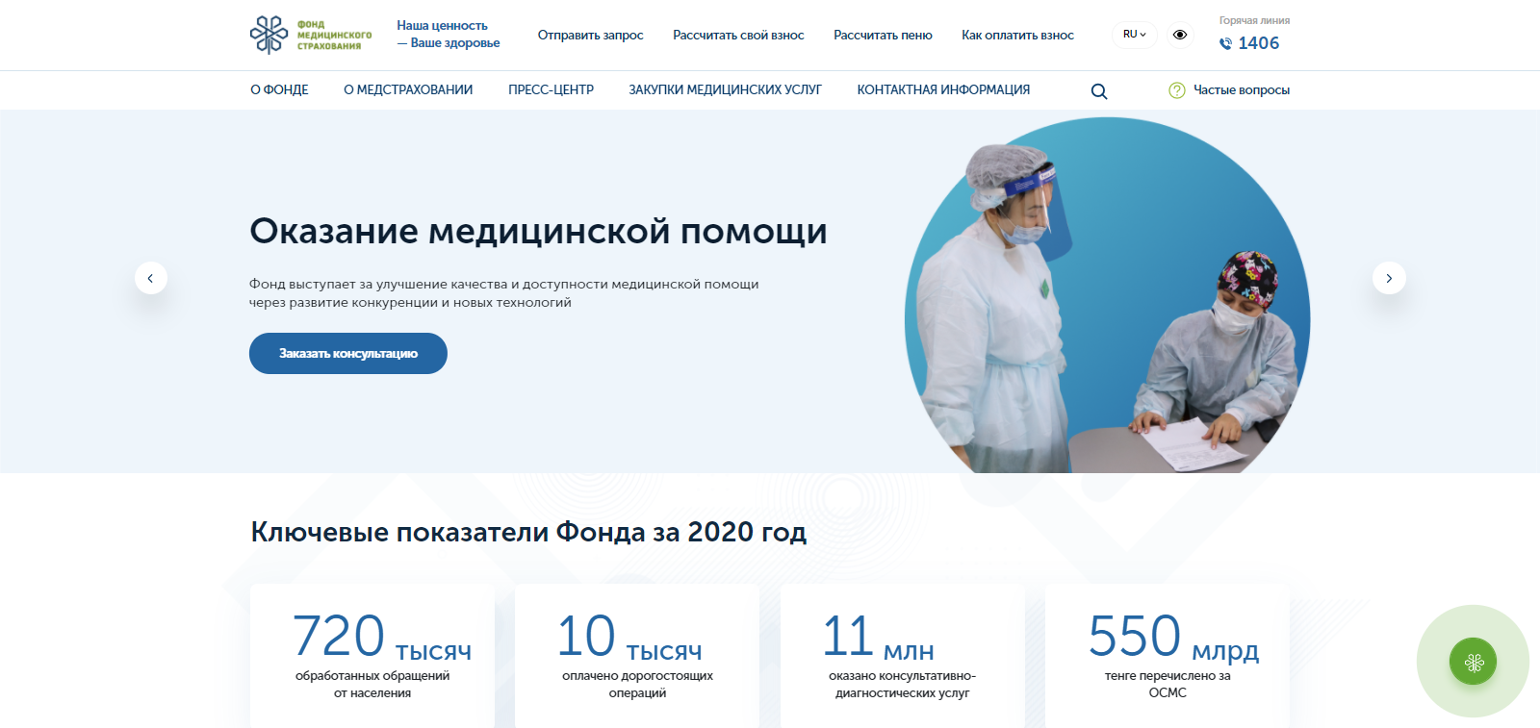Open the О МЕДСТРАХОВАНИИ menu

[x=408, y=89]
